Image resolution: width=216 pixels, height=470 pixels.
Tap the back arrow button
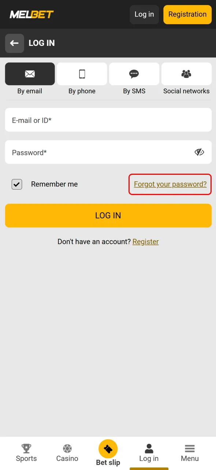point(14,43)
